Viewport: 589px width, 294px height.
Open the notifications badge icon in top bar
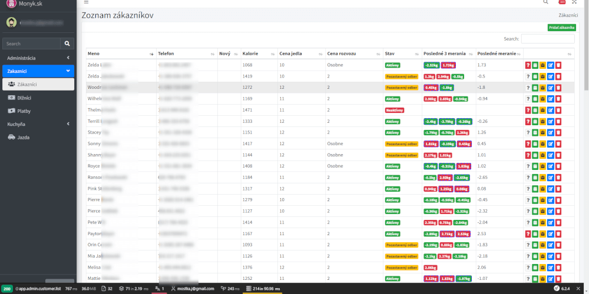click(561, 2)
